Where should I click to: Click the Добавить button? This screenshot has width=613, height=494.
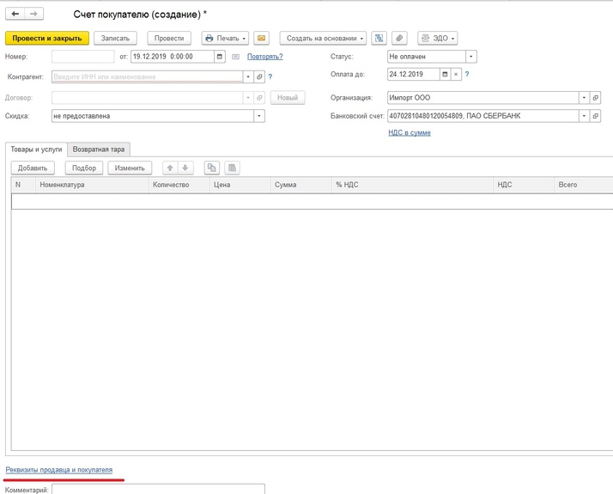pos(33,168)
